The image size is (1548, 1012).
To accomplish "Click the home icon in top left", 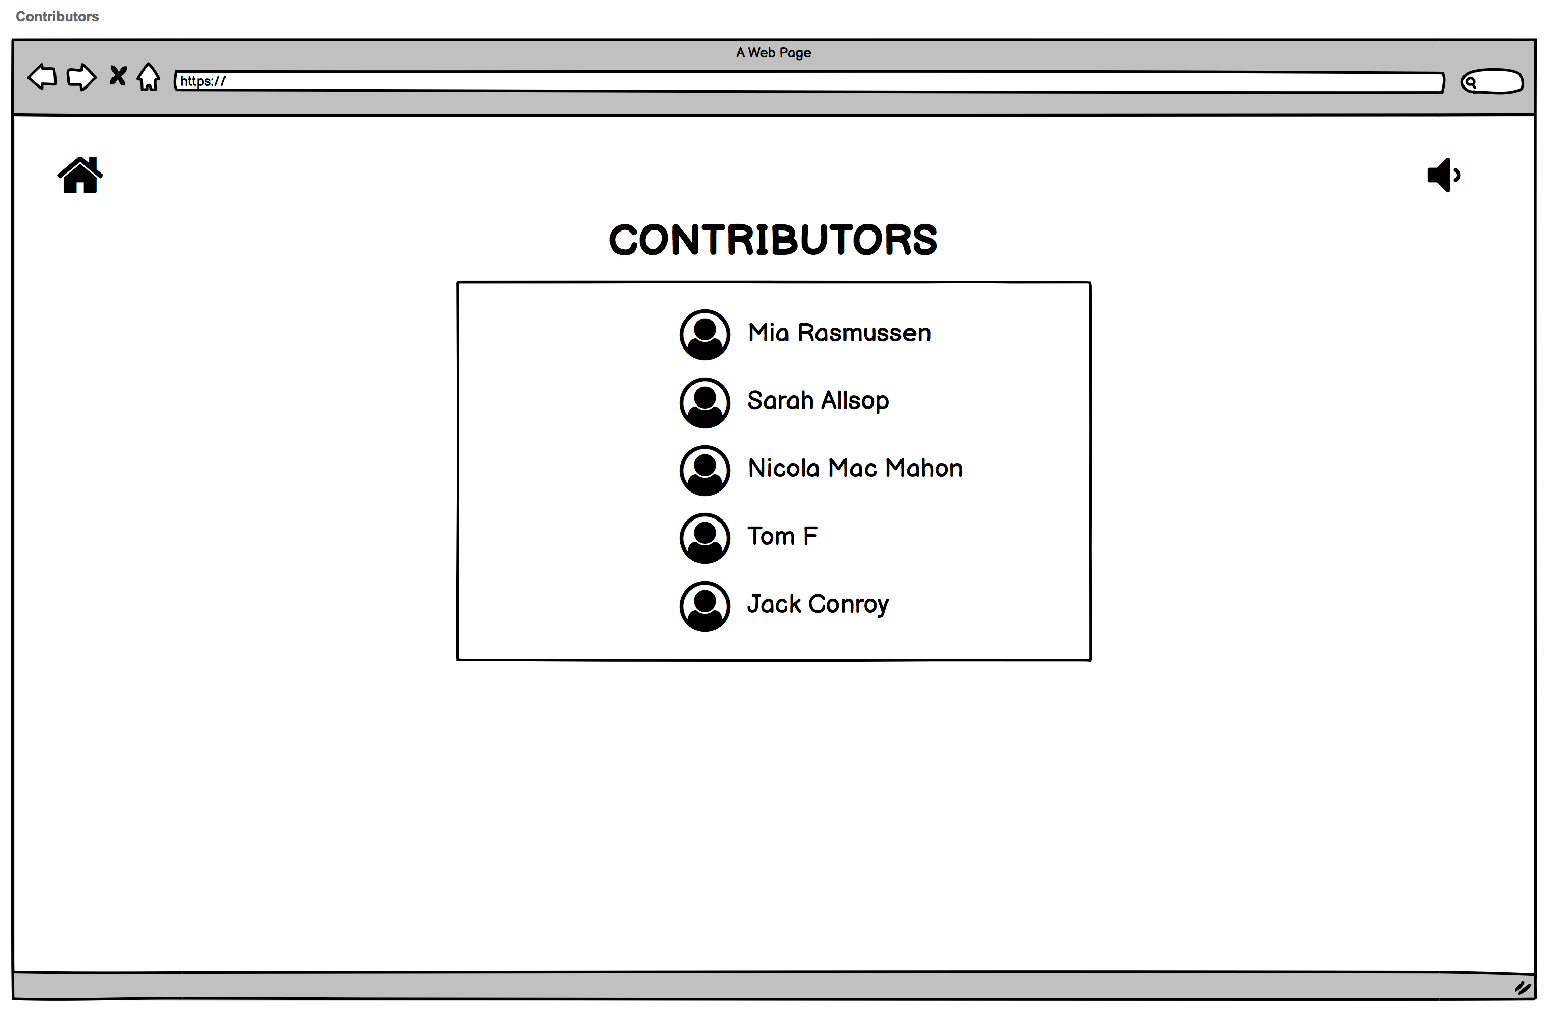I will (x=78, y=174).
